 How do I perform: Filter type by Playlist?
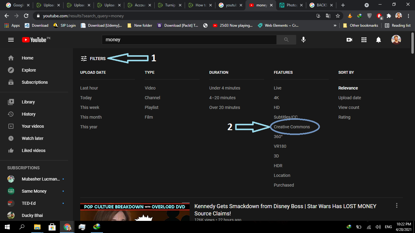152,107
